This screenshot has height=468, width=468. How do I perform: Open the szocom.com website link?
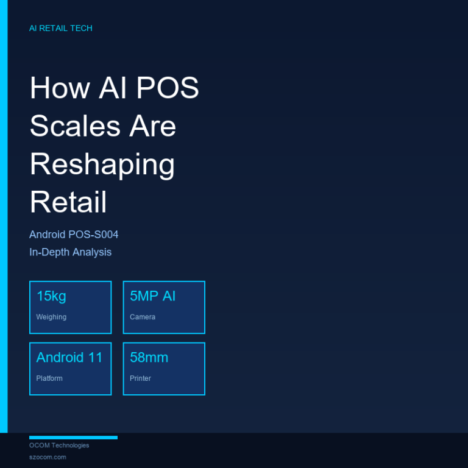point(48,457)
